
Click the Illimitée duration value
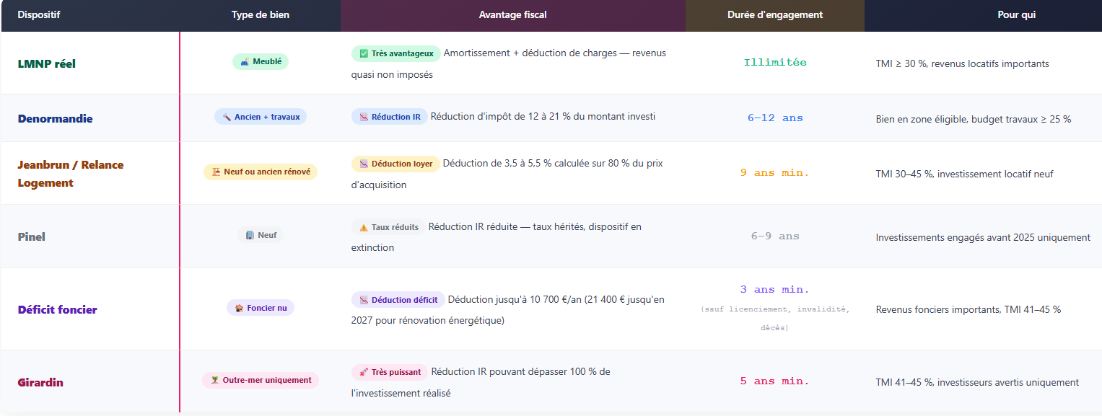(775, 63)
